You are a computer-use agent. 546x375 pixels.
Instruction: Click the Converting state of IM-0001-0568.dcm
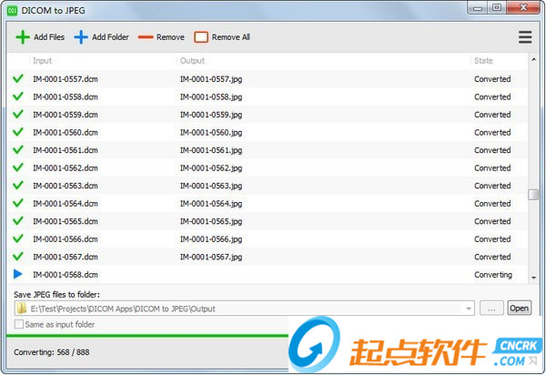pos(493,275)
